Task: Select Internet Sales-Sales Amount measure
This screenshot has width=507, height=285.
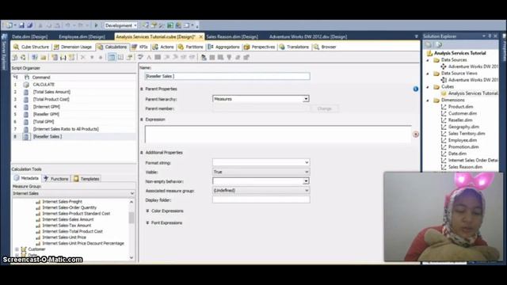Action: coord(68,219)
